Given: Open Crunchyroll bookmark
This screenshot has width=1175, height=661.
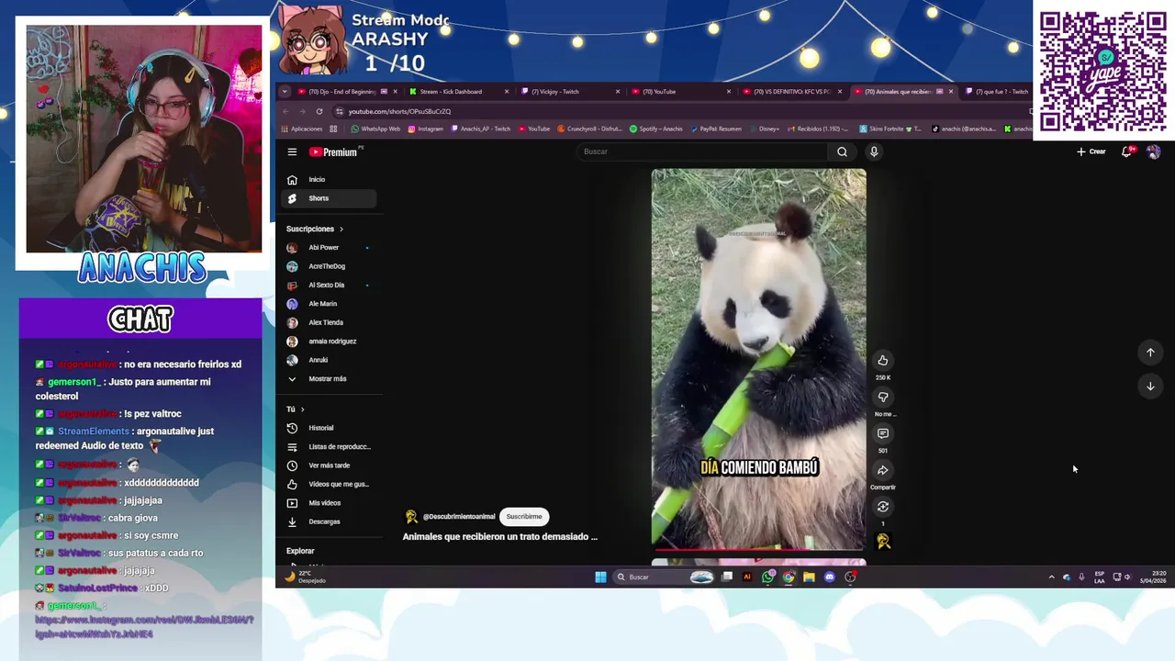Looking at the screenshot, I should pos(589,129).
